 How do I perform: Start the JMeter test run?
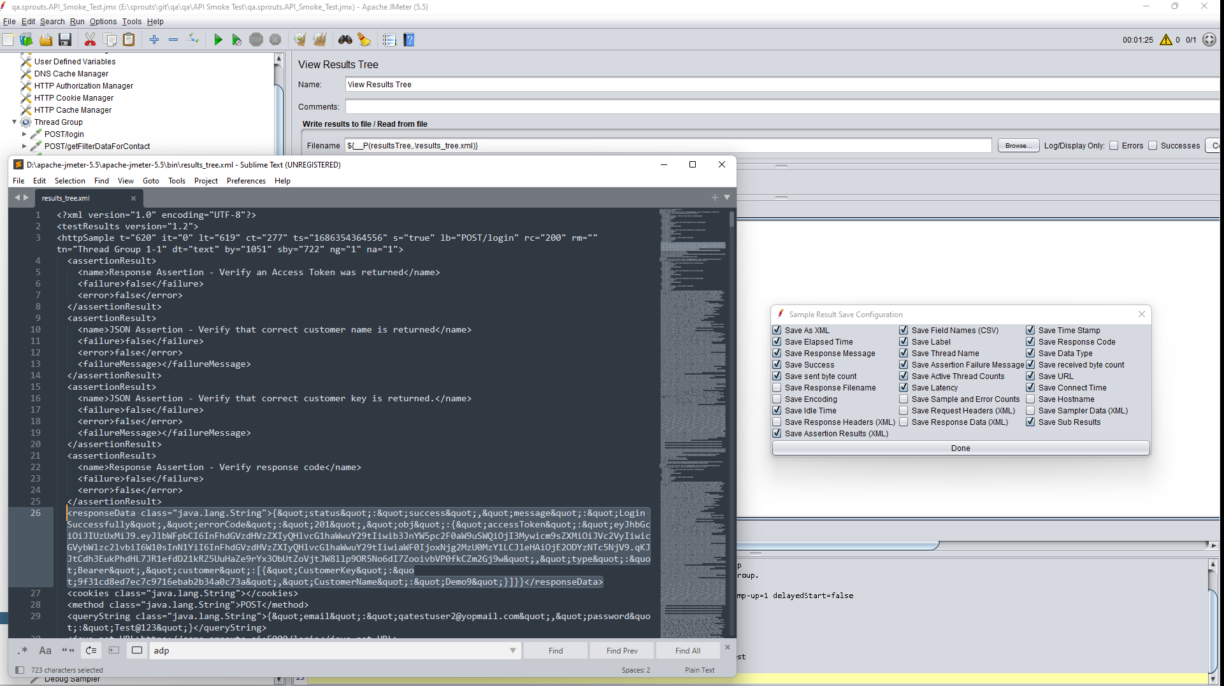tap(219, 39)
